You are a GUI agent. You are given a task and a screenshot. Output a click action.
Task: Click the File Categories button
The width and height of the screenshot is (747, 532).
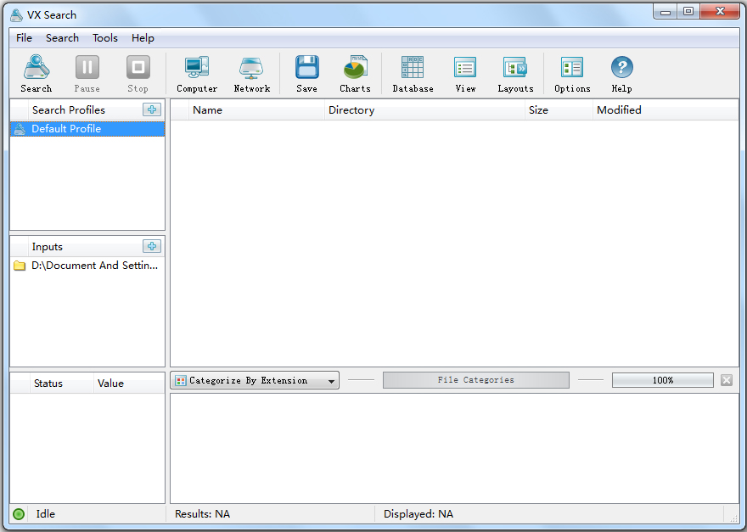pos(475,380)
